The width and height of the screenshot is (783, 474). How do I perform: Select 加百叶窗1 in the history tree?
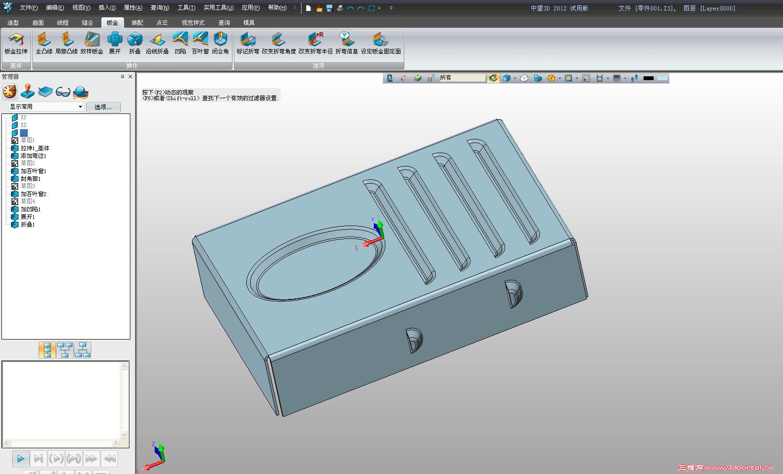[33, 171]
